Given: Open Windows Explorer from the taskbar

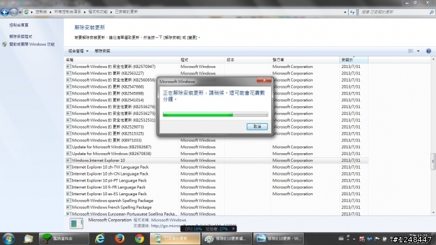Looking at the screenshot, I should 29,239.
